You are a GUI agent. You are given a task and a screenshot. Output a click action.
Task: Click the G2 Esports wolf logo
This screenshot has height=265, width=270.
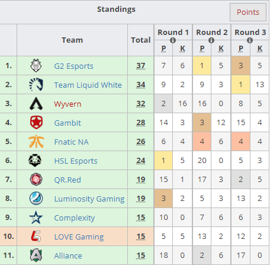(36, 66)
